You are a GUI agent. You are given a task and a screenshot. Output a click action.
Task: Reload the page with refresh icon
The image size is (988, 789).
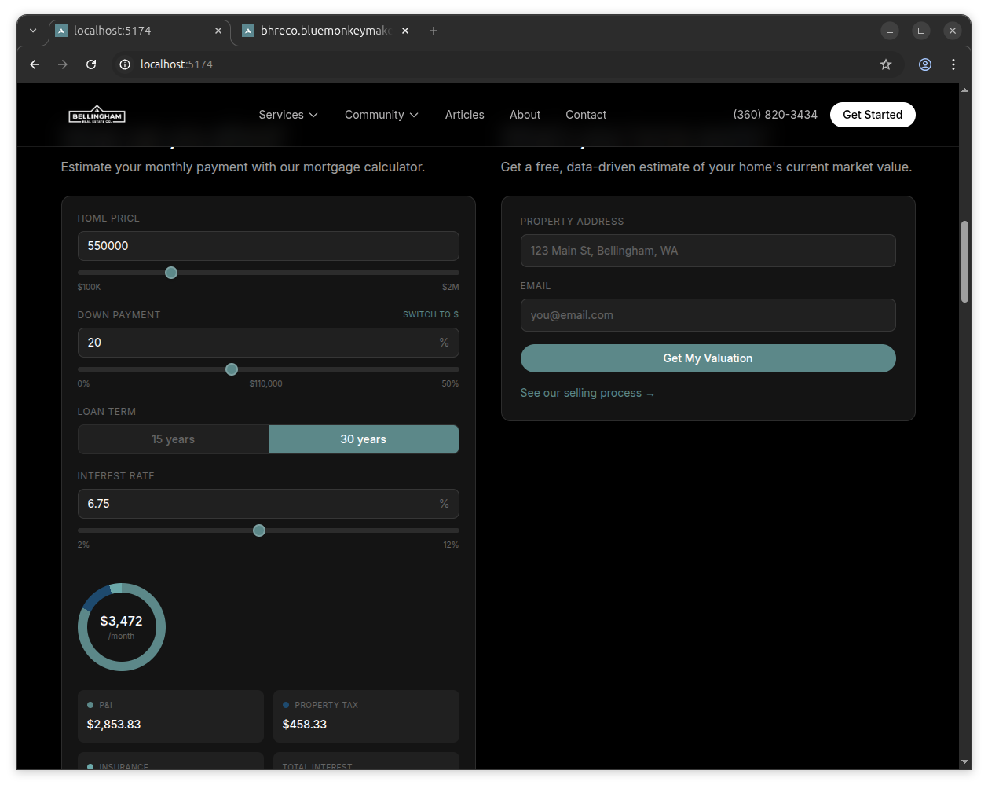pos(91,64)
